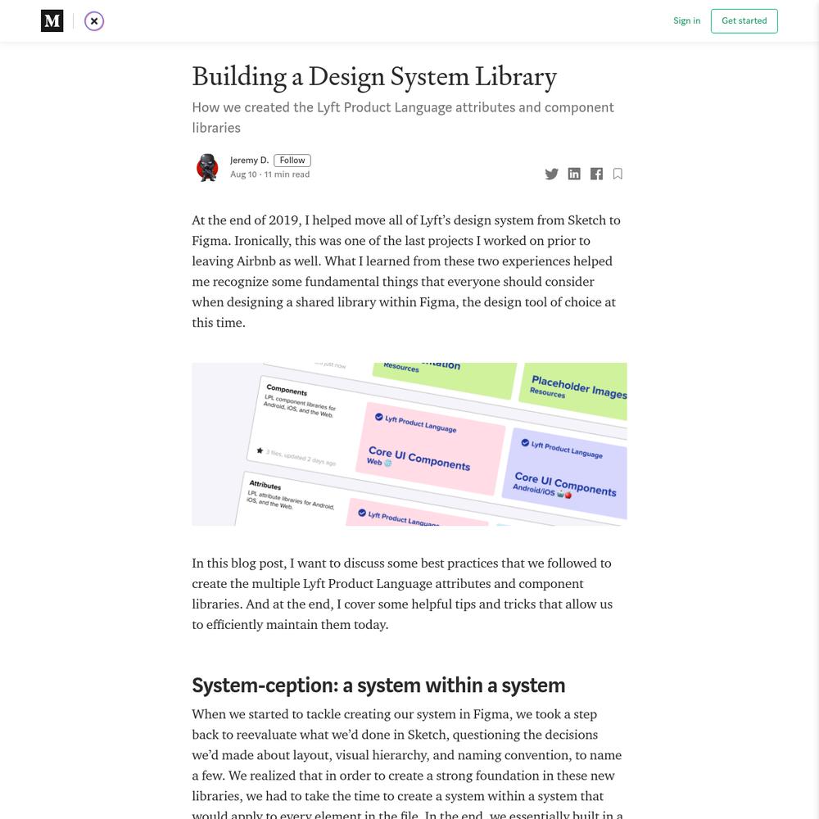Share article on Facebook
The image size is (819, 819).
596,174
